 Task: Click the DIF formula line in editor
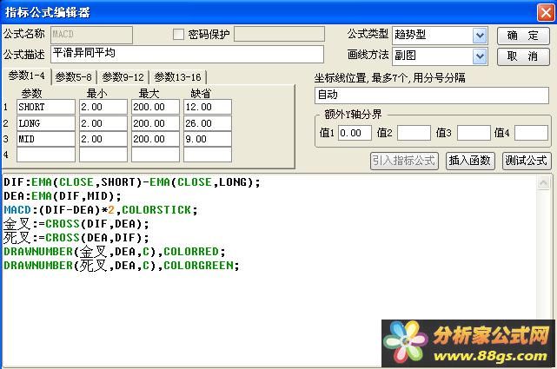coord(132,182)
